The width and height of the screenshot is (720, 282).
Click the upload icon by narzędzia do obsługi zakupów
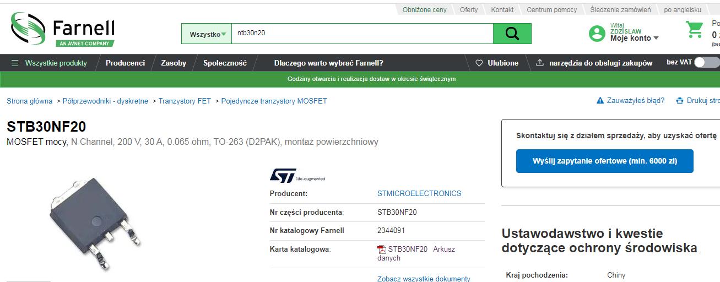pos(540,63)
